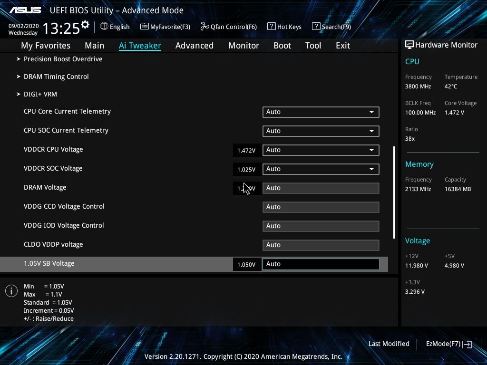Select the VDDCR SOC Voltage label

click(x=53, y=169)
